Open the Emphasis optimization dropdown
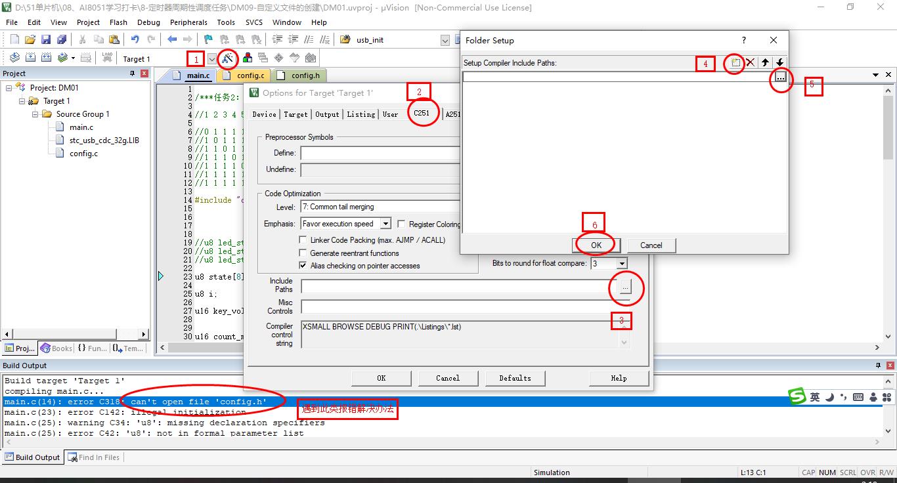 click(385, 224)
